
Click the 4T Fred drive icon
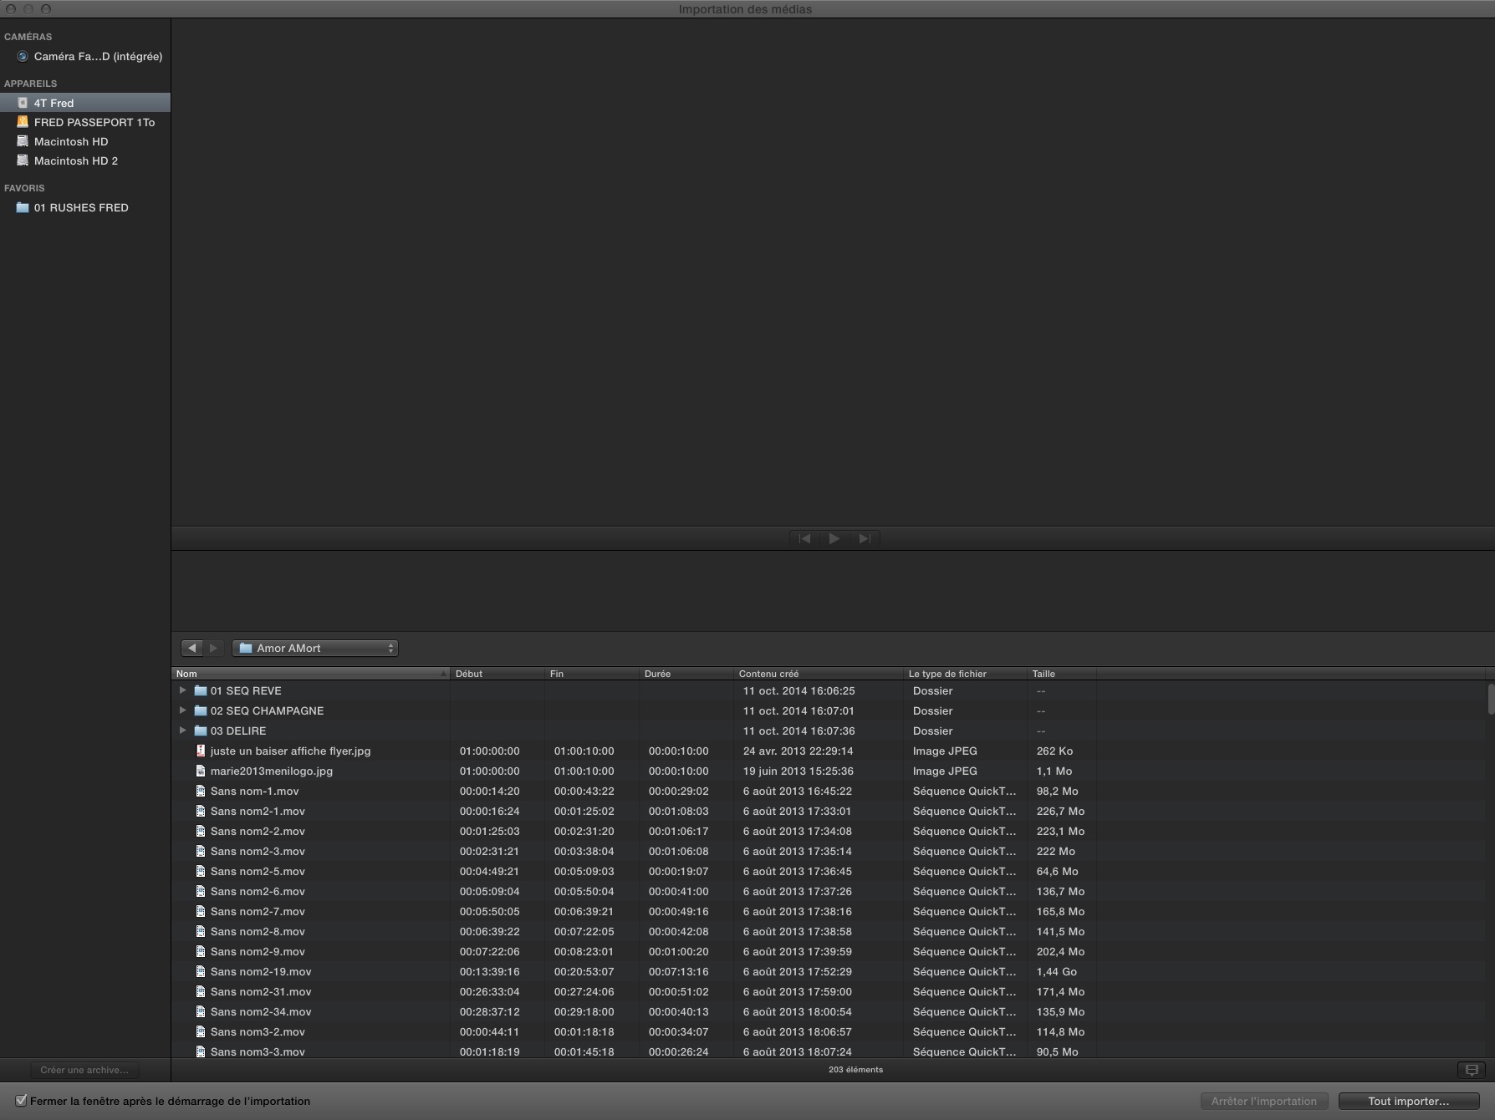[x=23, y=103]
